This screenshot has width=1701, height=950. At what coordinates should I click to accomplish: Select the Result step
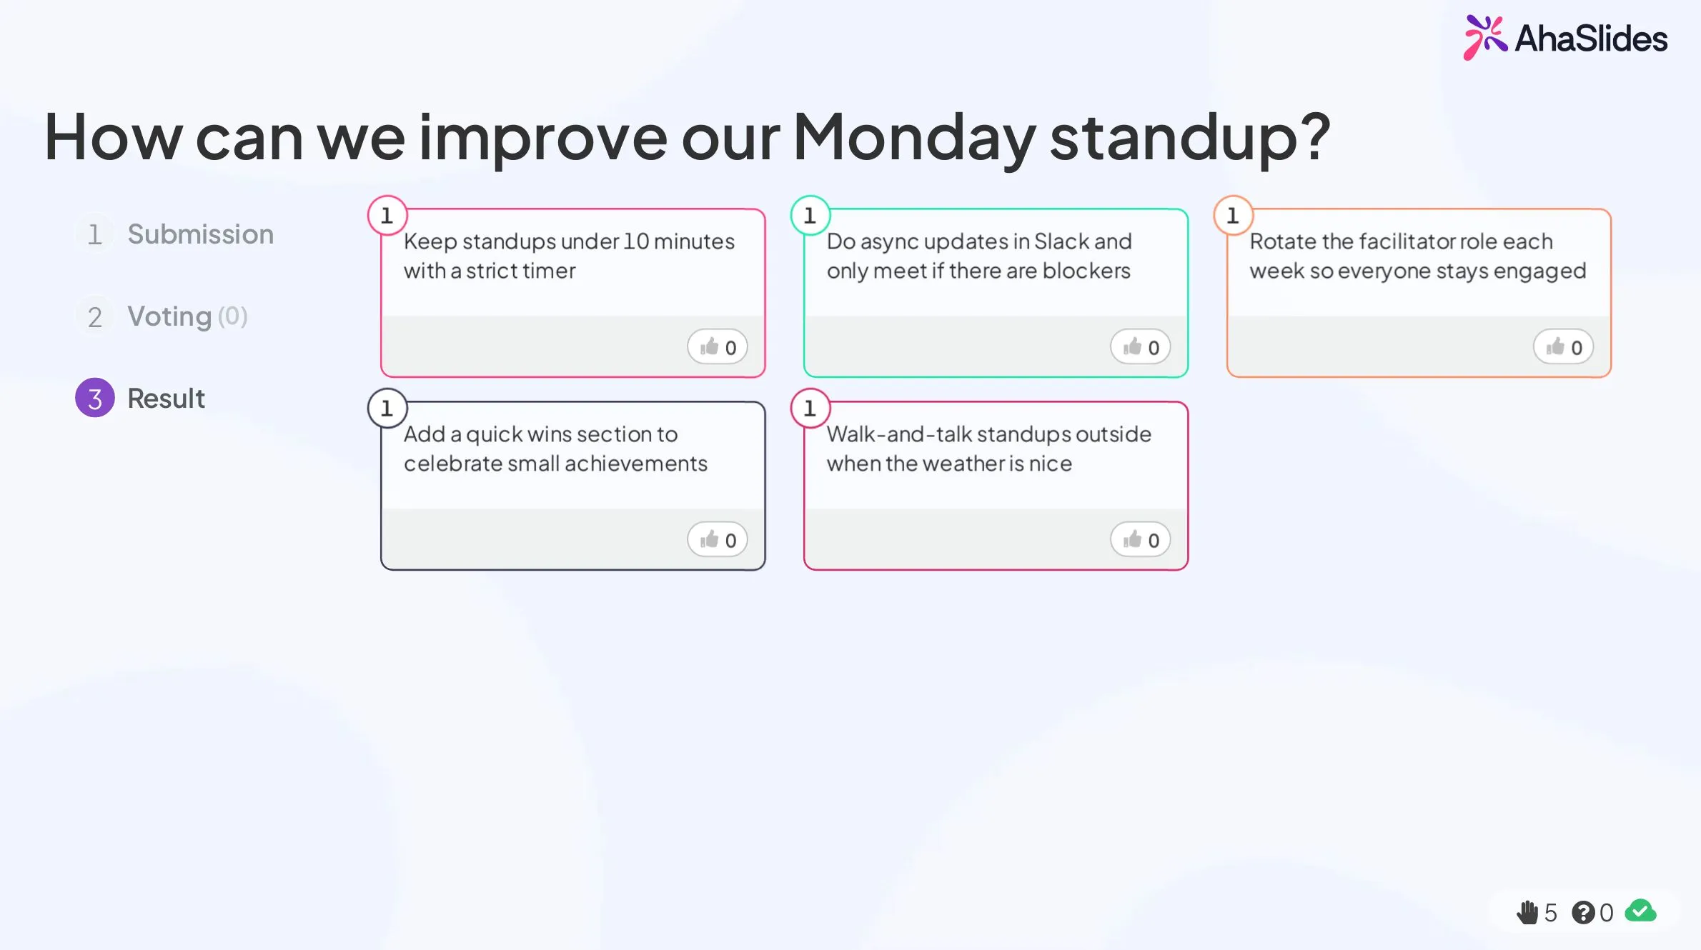coord(166,398)
